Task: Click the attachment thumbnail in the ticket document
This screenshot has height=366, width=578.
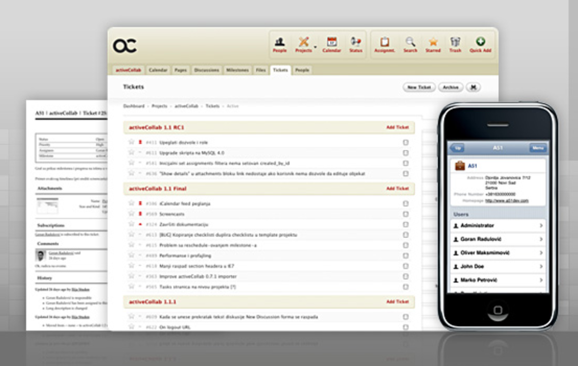Action: click(x=47, y=206)
